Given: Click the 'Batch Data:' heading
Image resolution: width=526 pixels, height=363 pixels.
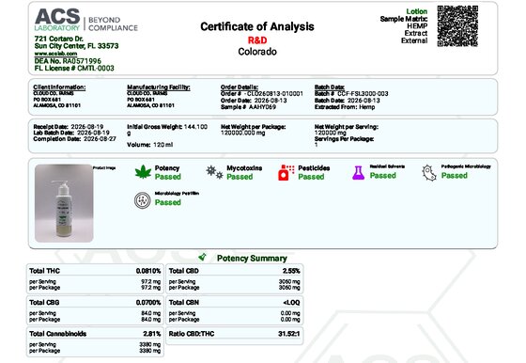Looking at the screenshot, I should 330,87.
